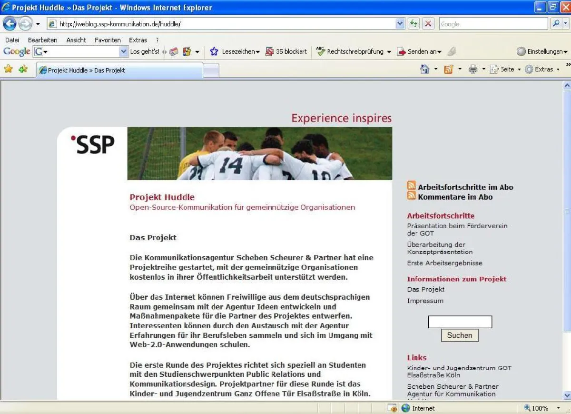Click inside the search input field above Suchen

point(460,322)
